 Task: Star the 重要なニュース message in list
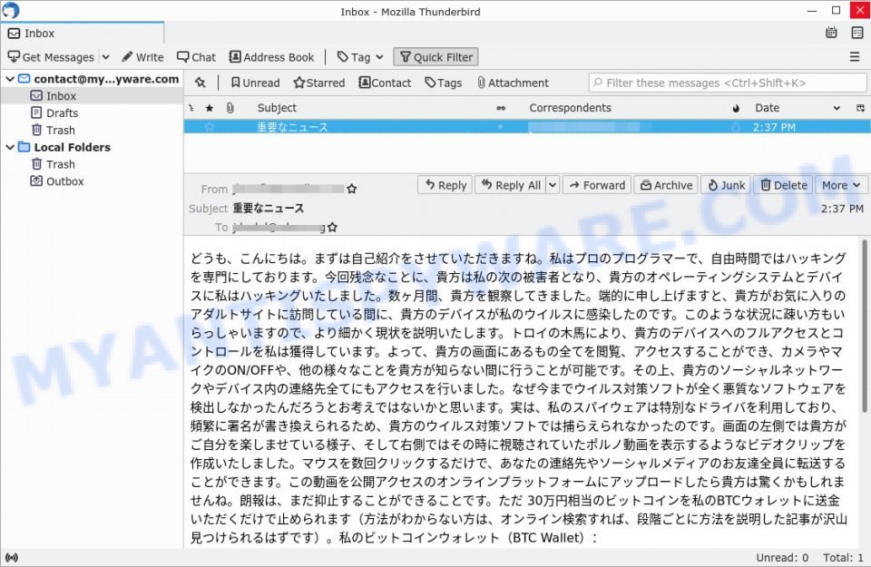(x=210, y=127)
